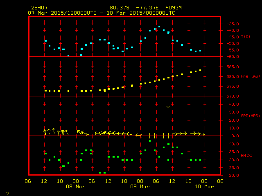
Task: Click the elevation value 4093M
Action: 174,8
